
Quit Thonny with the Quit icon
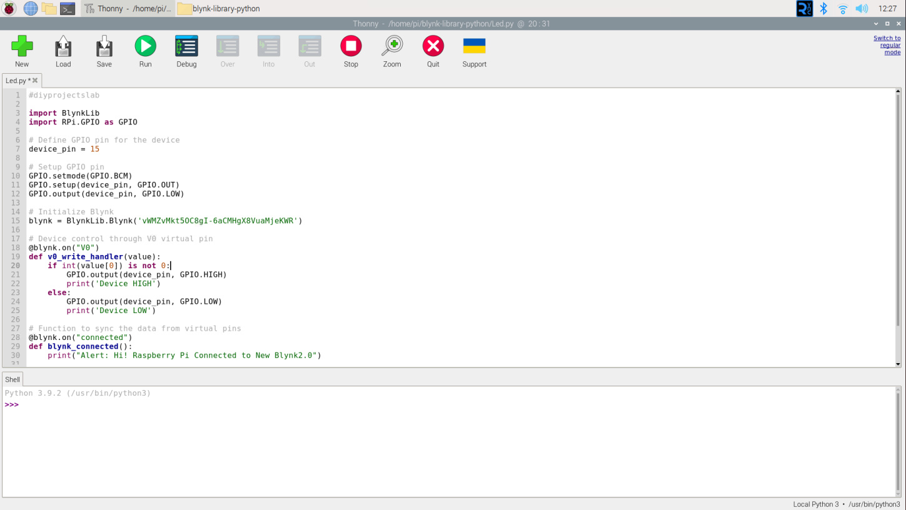(433, 51)
